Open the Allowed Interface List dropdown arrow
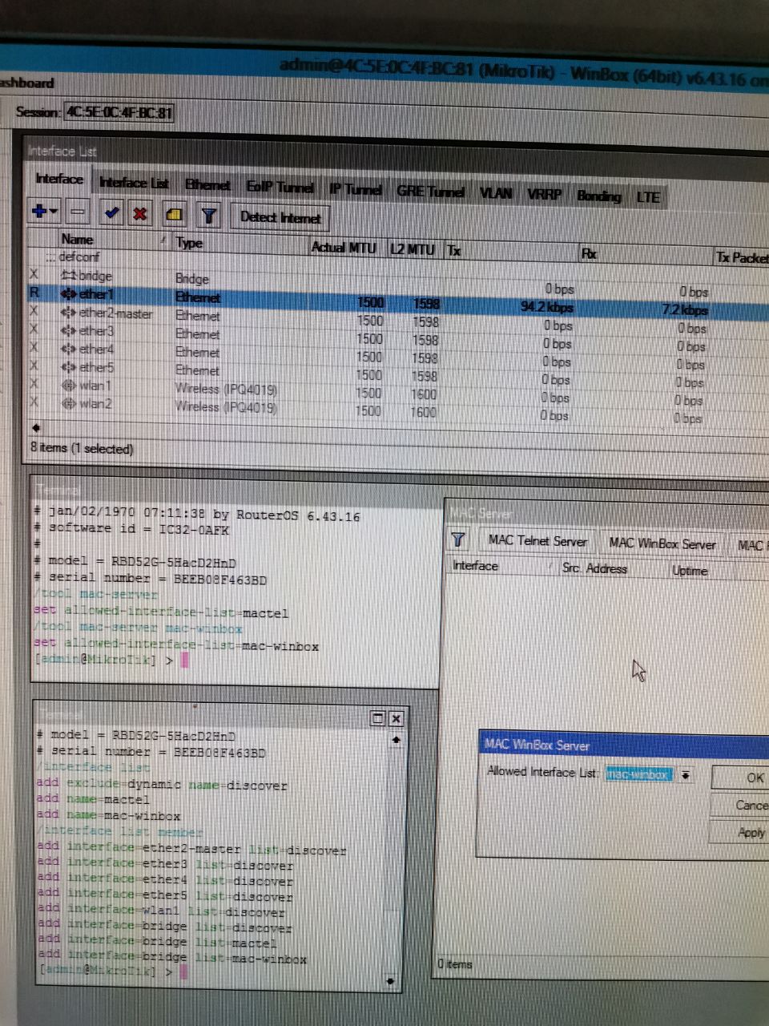769x1026 pixels. click(x=686, y=775)
